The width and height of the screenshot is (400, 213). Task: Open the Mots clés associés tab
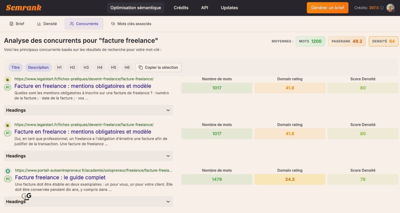coord(131,24)
